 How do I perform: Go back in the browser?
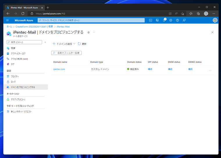click(x=8, y=14)
